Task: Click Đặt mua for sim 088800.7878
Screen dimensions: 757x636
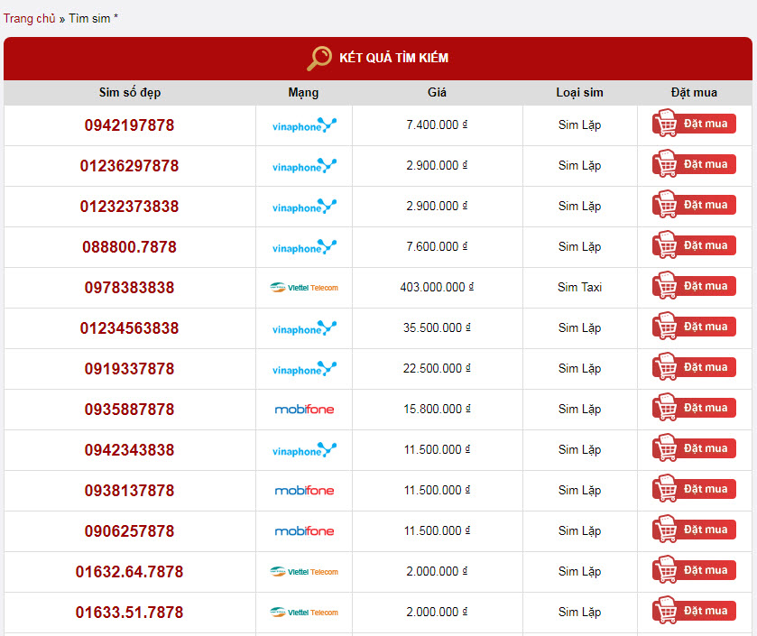Action: 694,245
